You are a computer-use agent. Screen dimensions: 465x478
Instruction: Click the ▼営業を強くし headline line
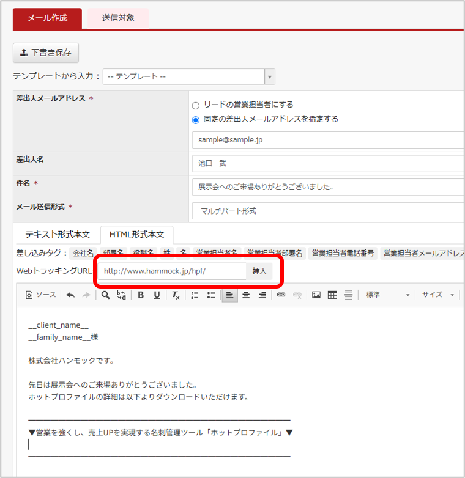(161, 433)
